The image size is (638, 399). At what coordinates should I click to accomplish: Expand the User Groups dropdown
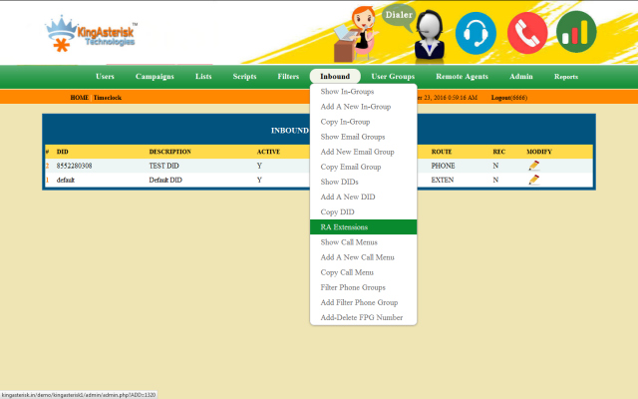click(x=393, y=77)
